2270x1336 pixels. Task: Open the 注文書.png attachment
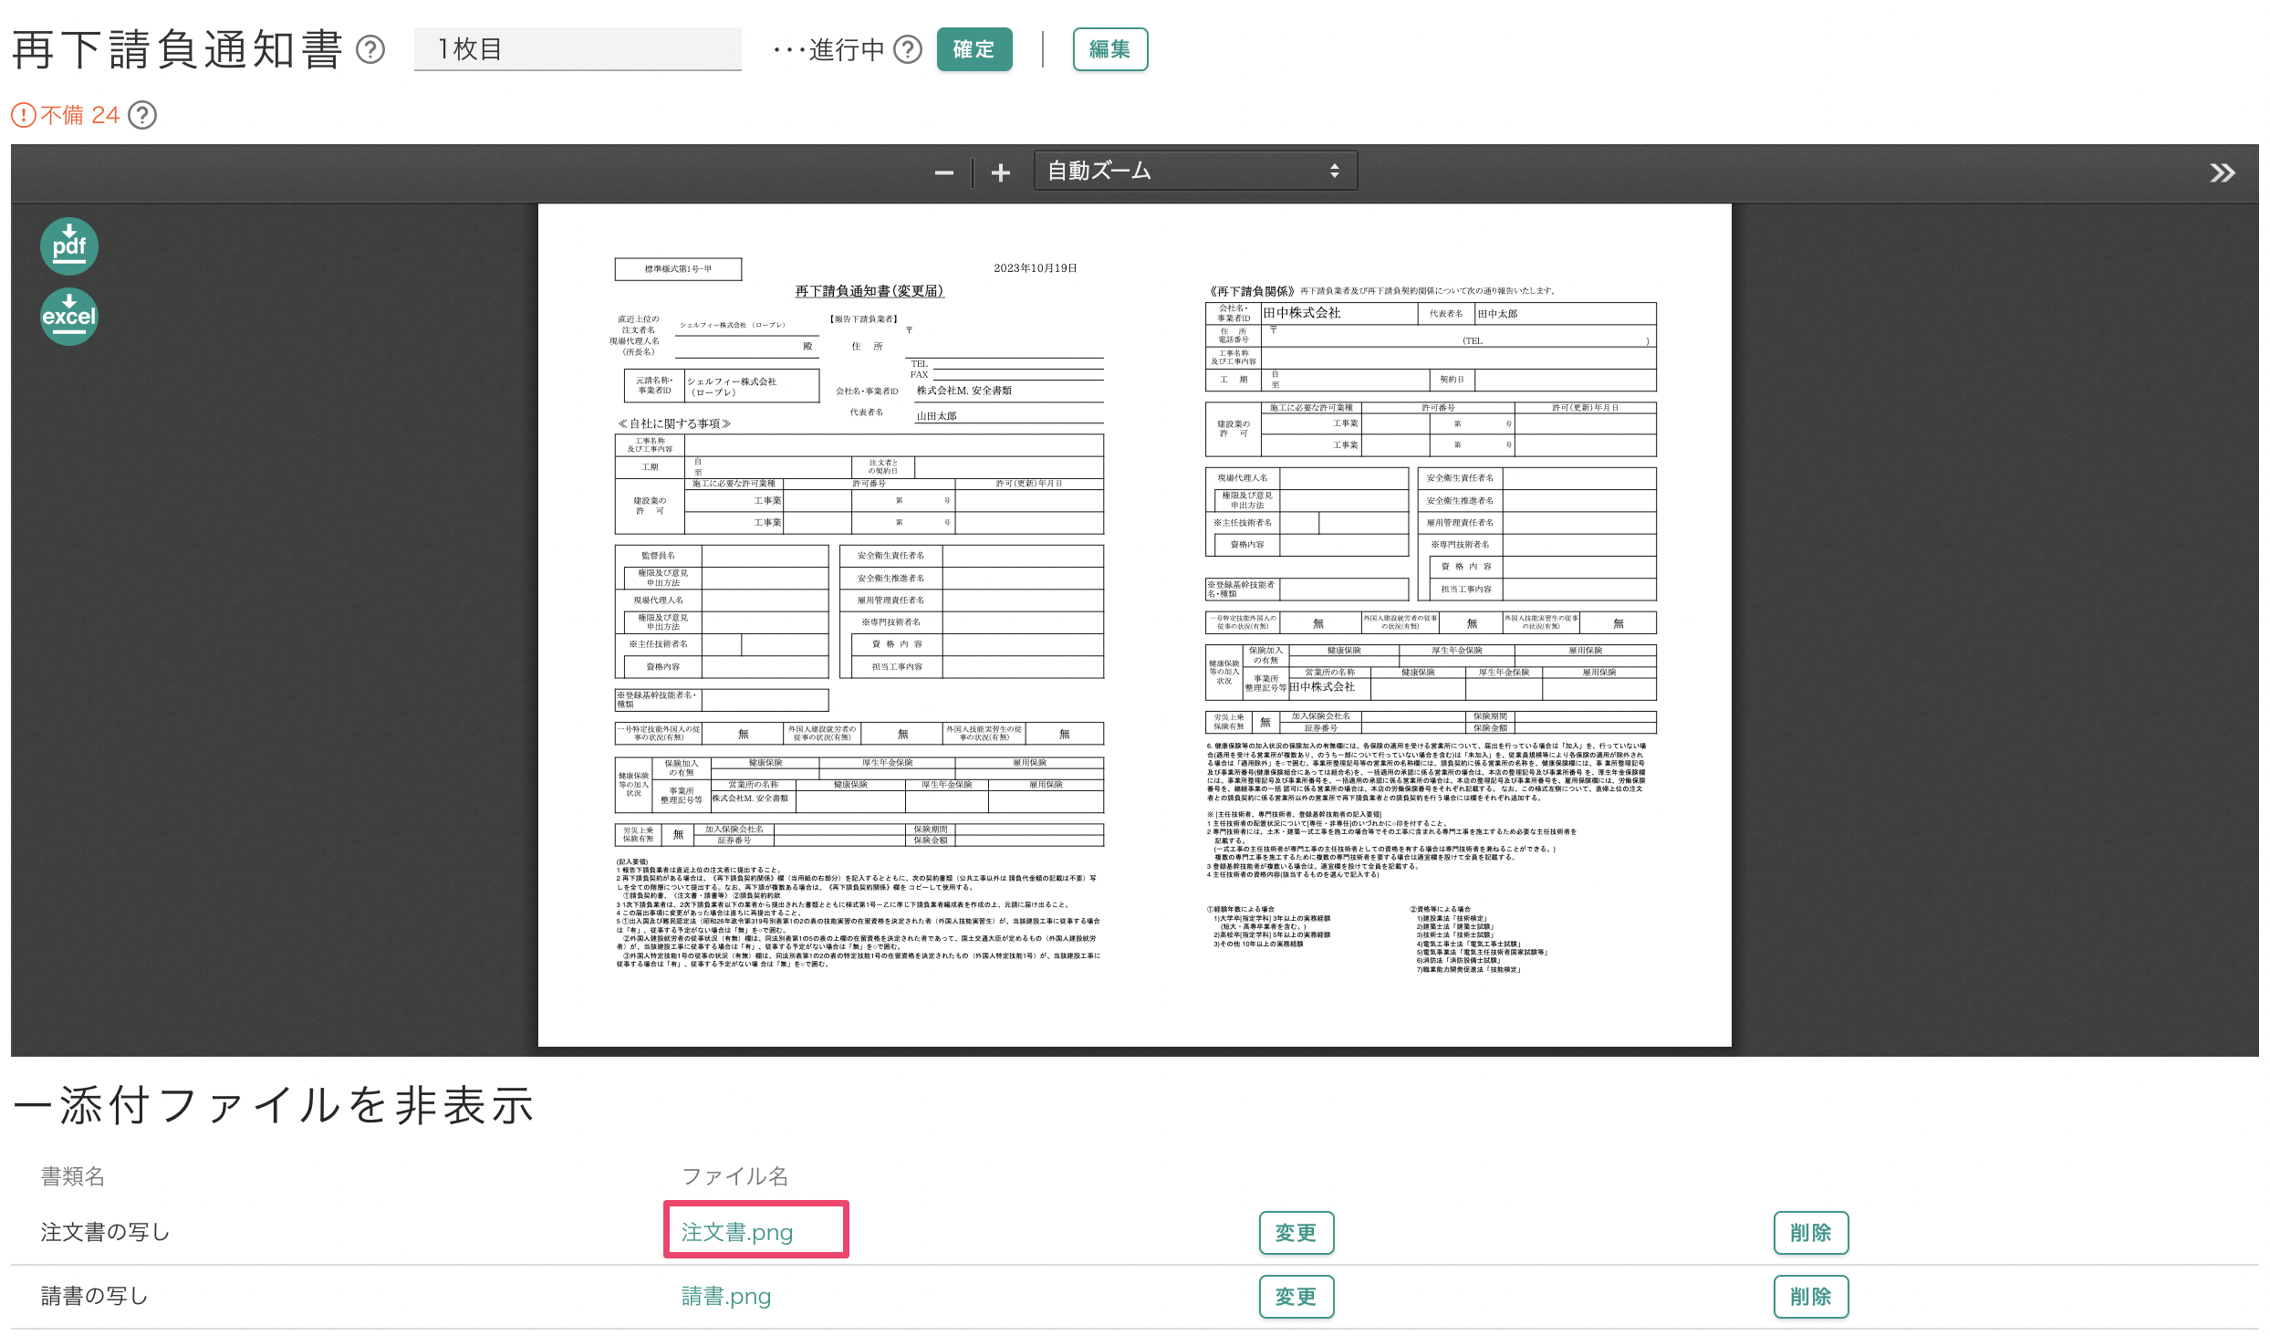735,1231
